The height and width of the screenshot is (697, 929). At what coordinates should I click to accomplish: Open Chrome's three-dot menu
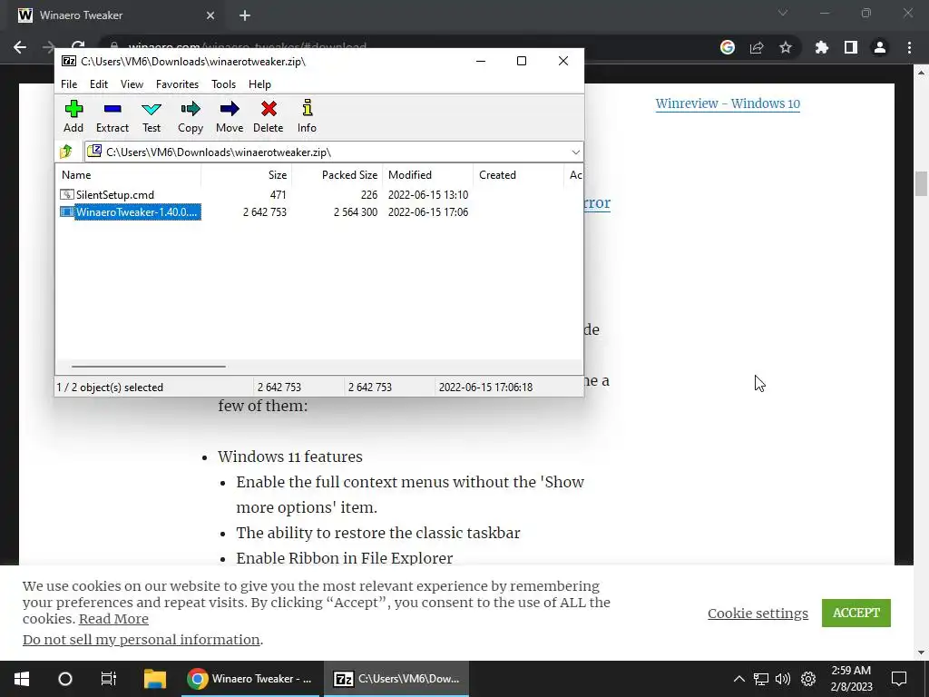pyautogui.click(x=909, y=47)
